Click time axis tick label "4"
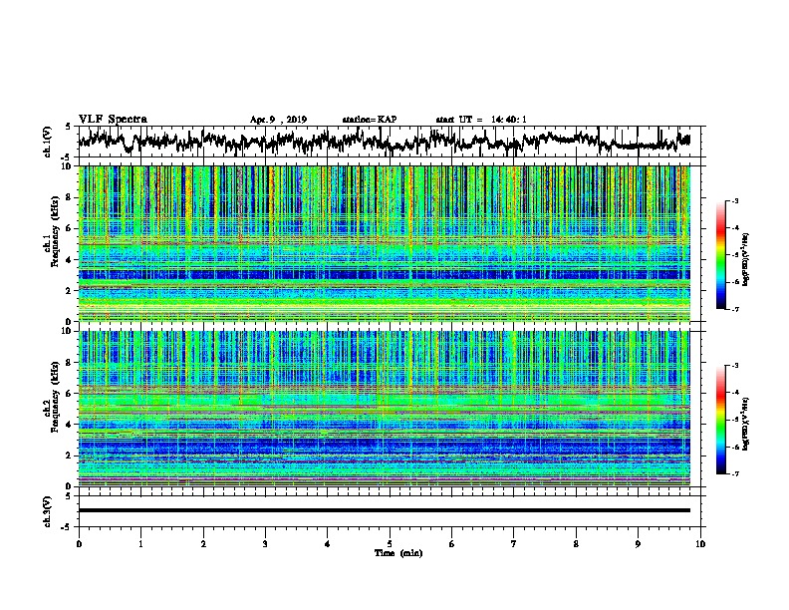This screenshot has width=789, height=610. click(x=328, y=544)
